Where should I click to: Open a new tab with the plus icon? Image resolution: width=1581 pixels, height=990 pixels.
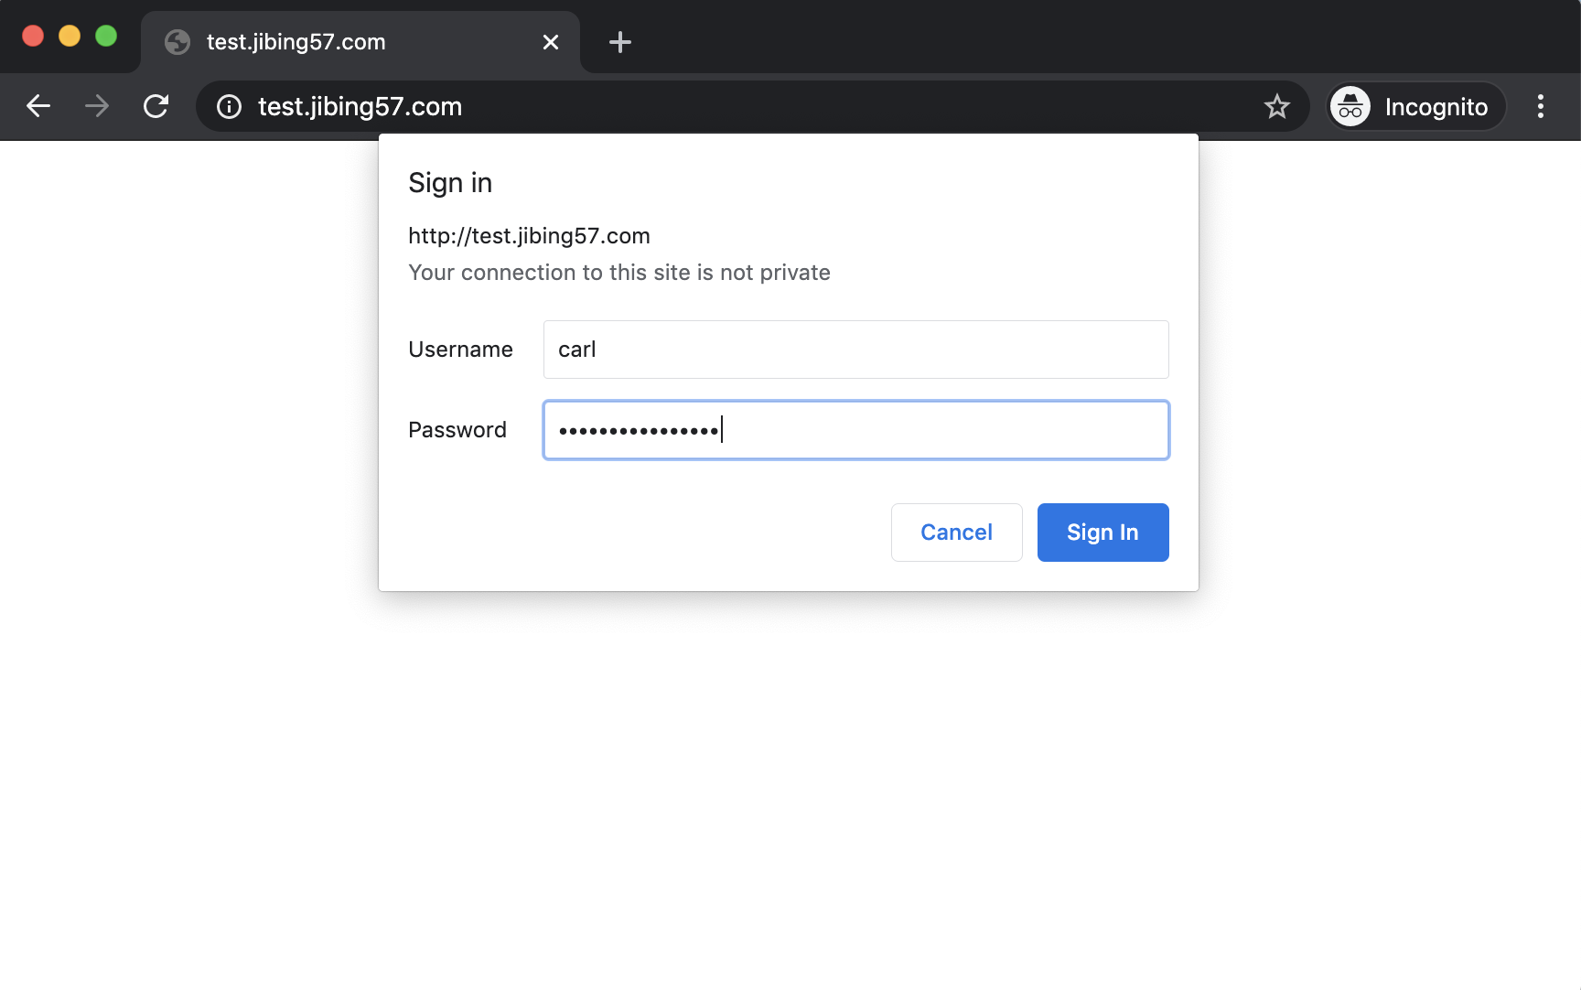[620, 42]
